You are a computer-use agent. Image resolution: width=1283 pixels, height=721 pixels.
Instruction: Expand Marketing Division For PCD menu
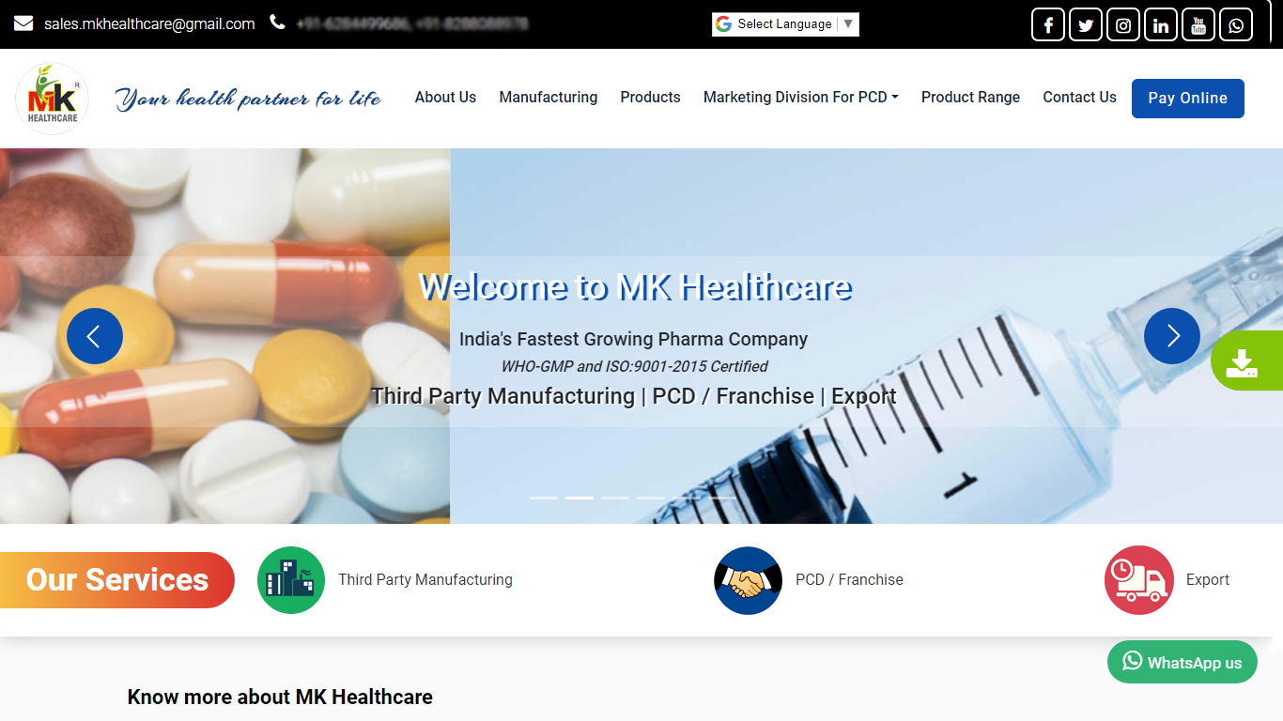[x=801, y=98]
